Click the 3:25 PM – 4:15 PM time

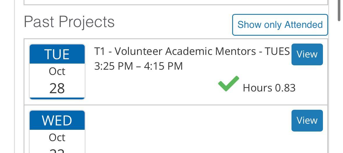tap(138, 66)
